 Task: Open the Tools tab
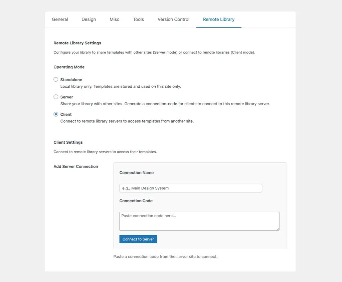point(139,19)
